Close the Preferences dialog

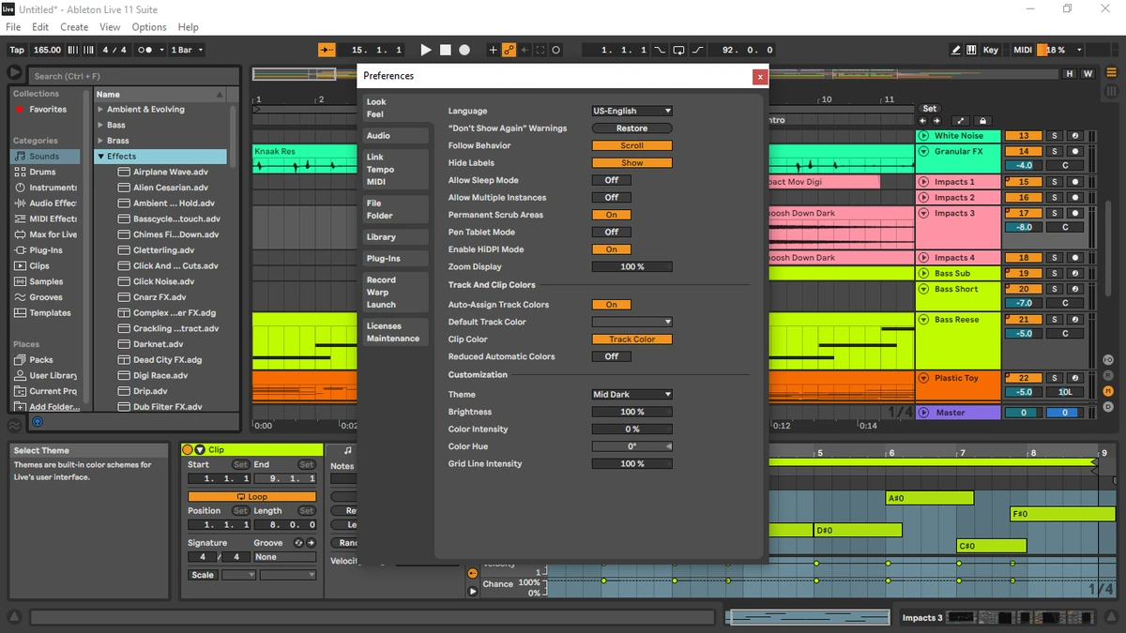(759, 77)
